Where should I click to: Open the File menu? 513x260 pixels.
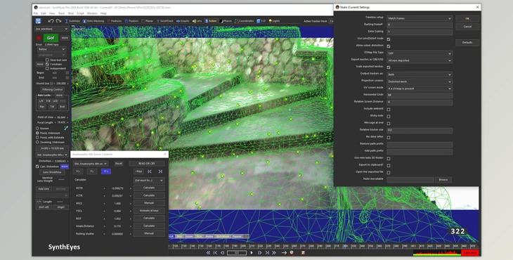pos(36,13)
